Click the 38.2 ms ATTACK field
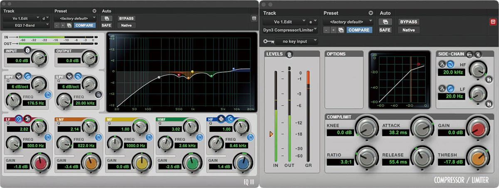499x188 pixels. 395,133
